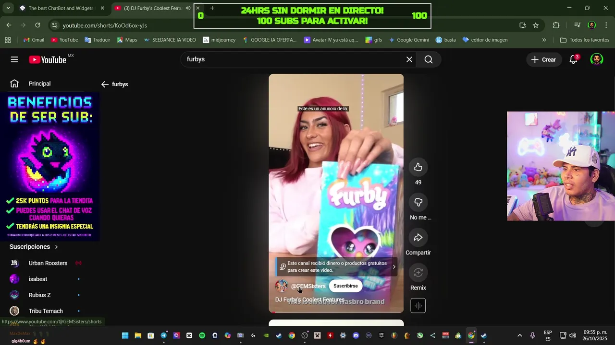Reload the current page
The width and height of the screenshot is (615, 345).
point(37,25)
